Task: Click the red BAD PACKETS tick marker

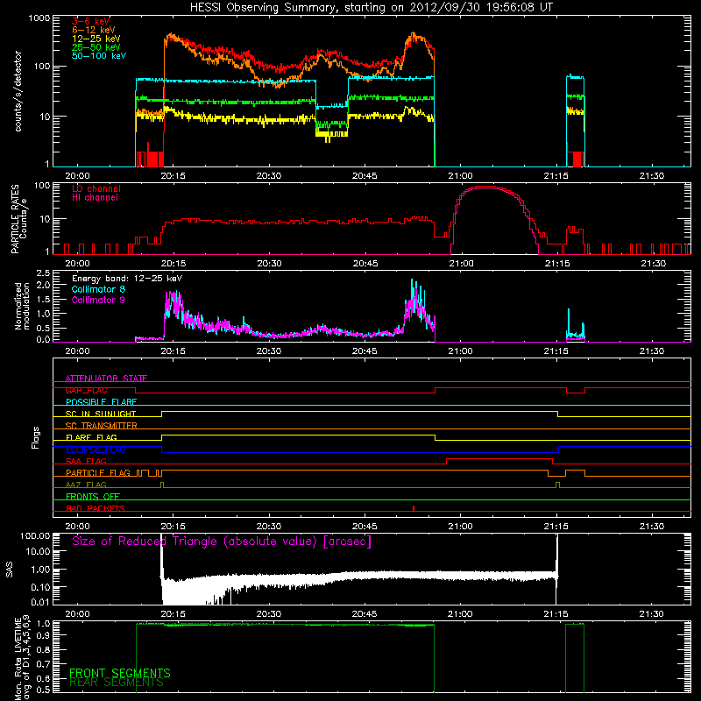Action: click(x=414, y=508)
